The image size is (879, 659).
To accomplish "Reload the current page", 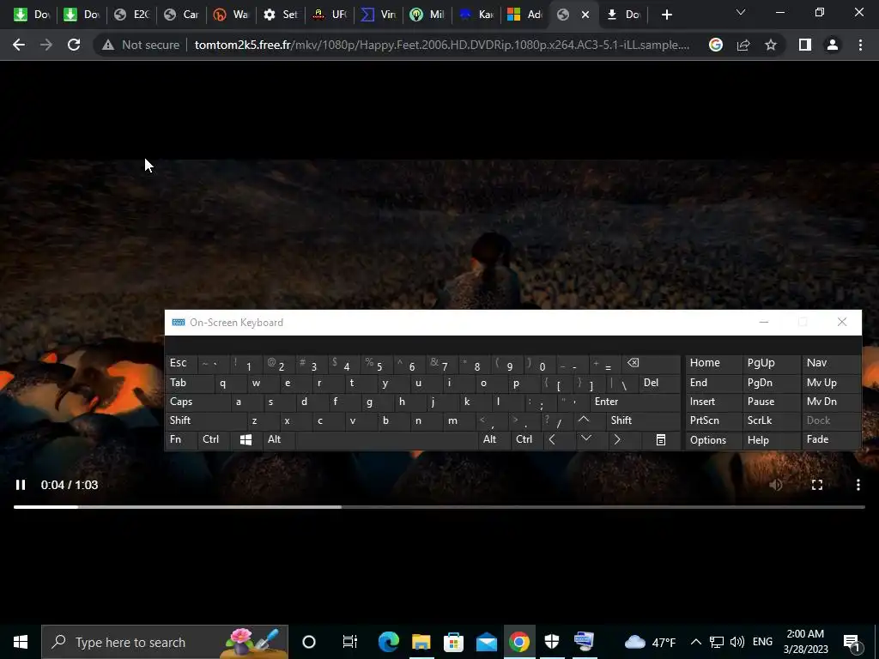I will [74, 45].
